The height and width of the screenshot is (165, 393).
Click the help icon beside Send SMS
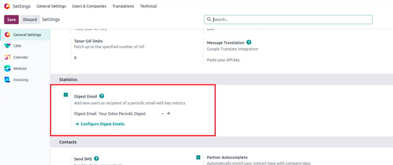click(97, 159)
